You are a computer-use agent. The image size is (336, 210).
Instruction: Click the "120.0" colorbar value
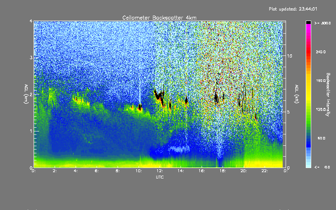pos(321,110)
